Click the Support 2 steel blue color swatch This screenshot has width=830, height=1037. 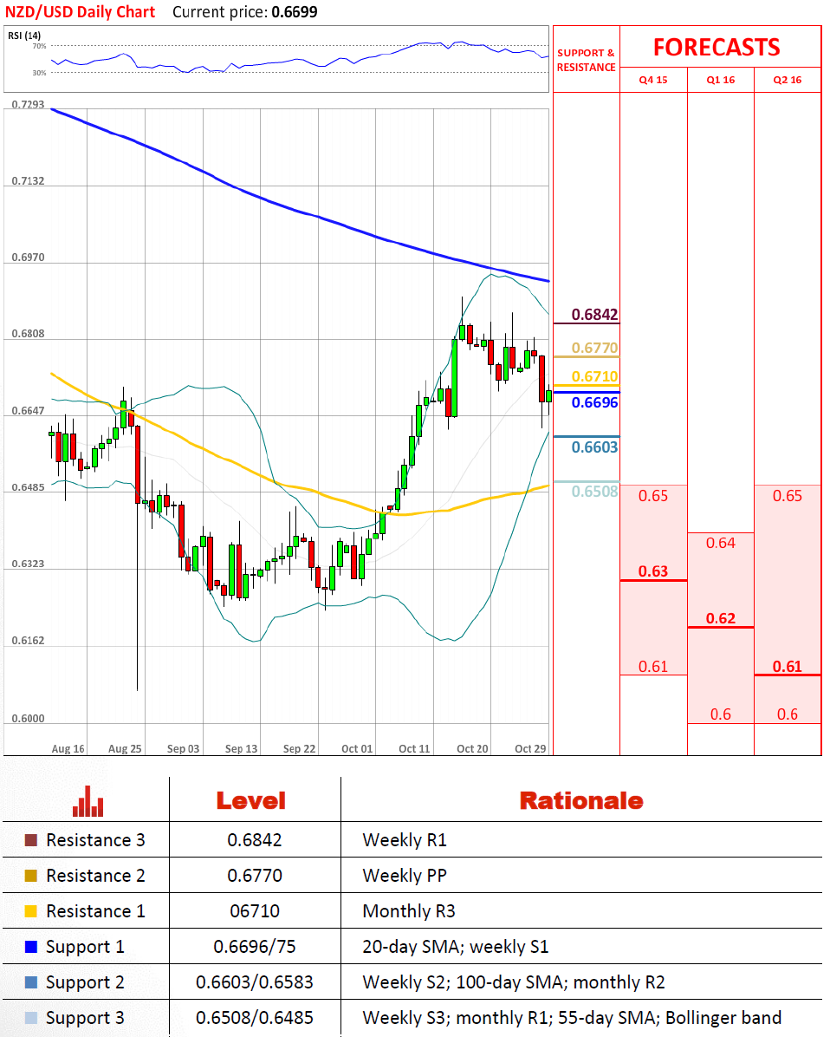pos(31,982)
